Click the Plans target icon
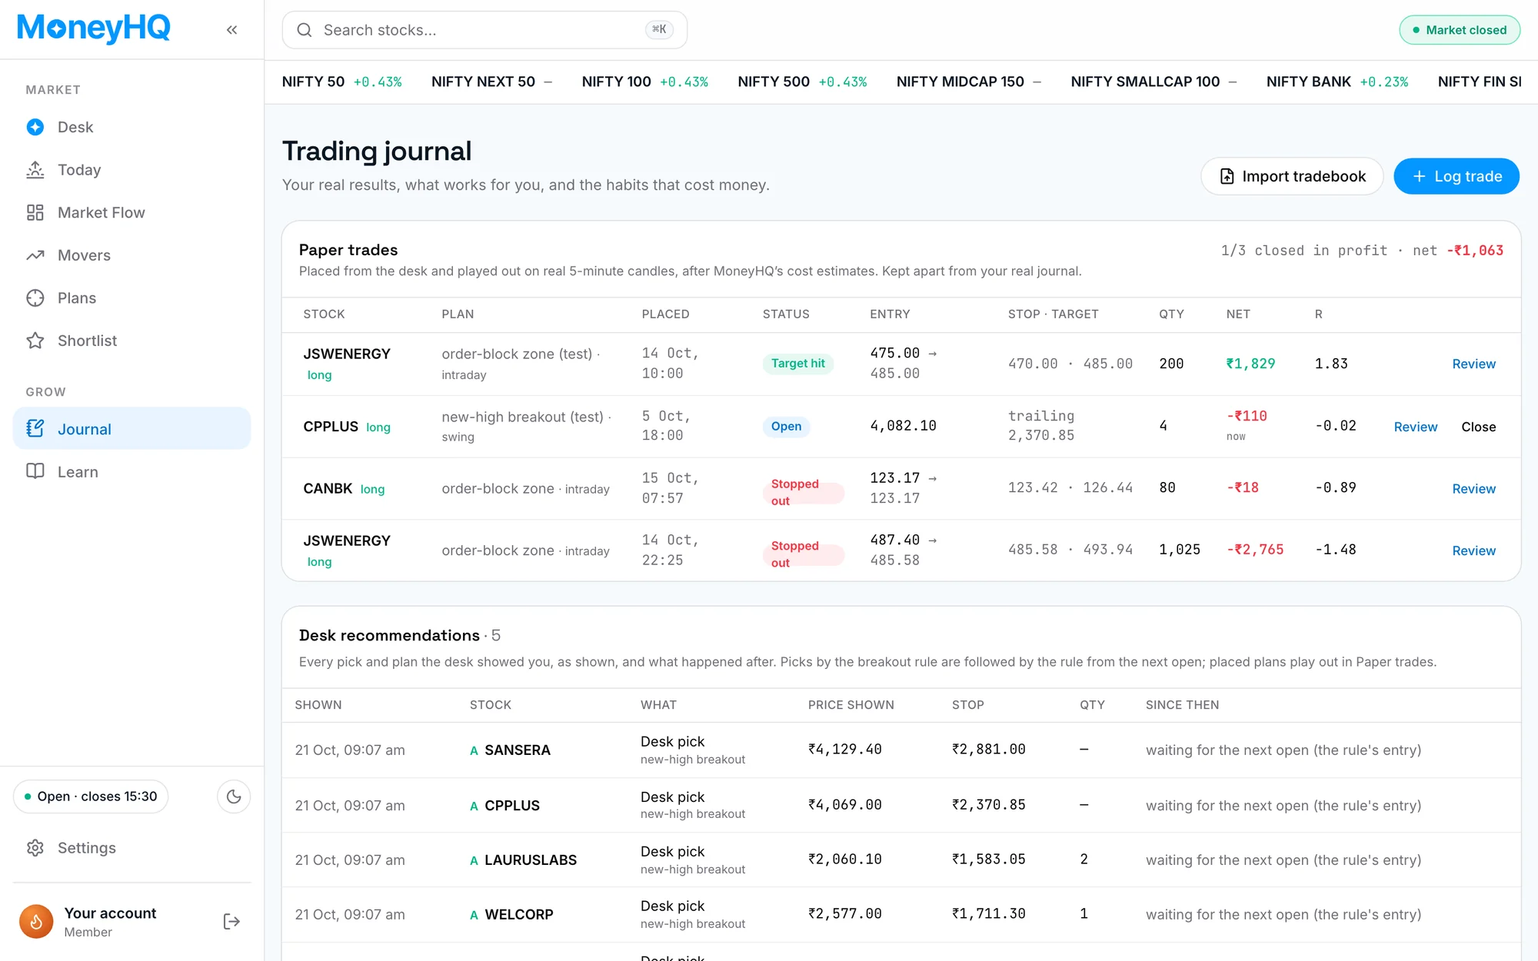 (35, 298)
